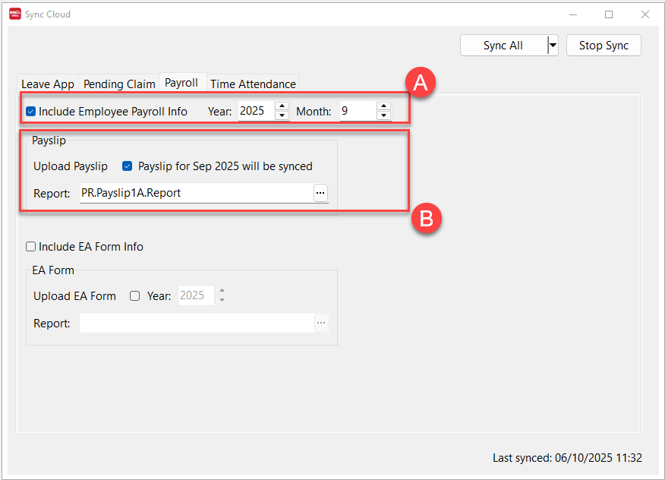Increase the Month value with up arrow
Image resolution: width=665 pixels, height=480 pixels.
coord(383,106)
